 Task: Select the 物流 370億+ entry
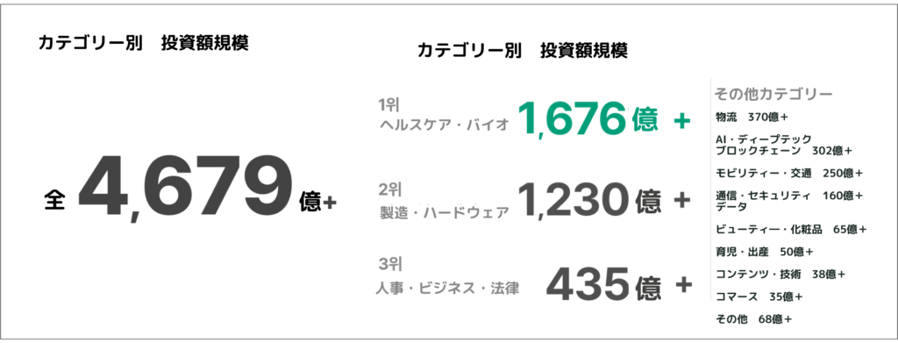click(752, 118)
